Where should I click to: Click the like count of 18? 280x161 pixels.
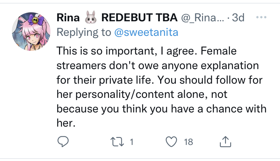(x=189, y=142)
